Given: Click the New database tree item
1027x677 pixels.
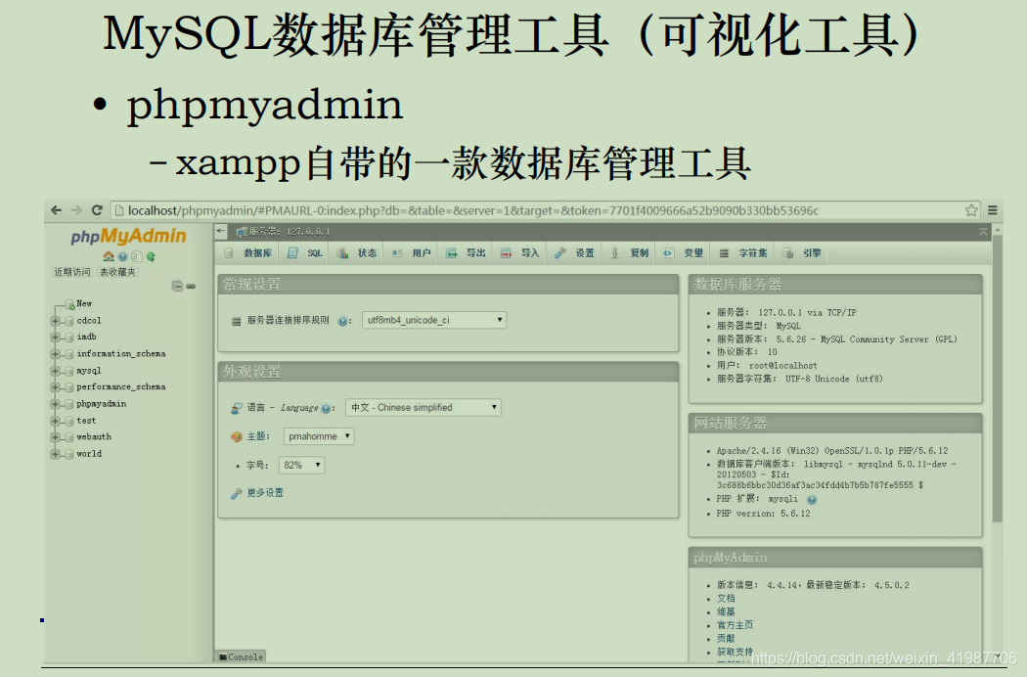Looking at the screenshot, I should [x=84, y=303].
